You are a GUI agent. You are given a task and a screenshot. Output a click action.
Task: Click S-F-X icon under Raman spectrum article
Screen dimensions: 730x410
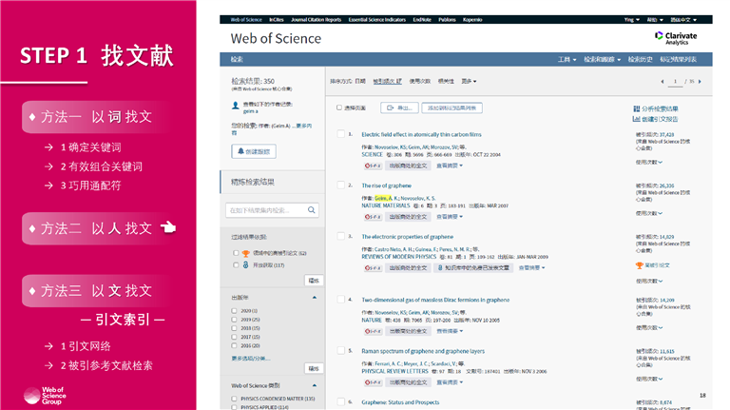coord(373,382)
